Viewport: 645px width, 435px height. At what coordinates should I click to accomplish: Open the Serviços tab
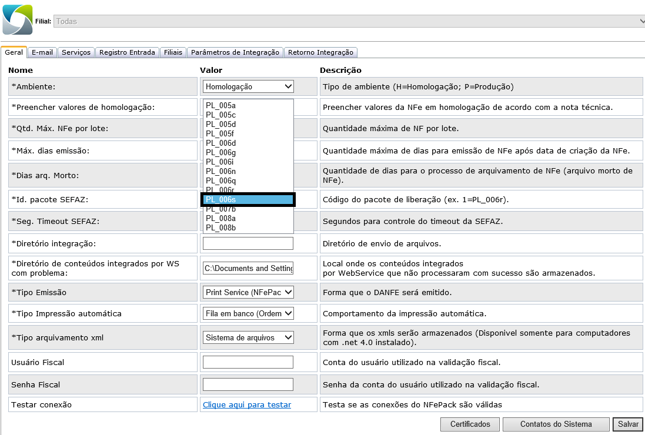(76, 52)
